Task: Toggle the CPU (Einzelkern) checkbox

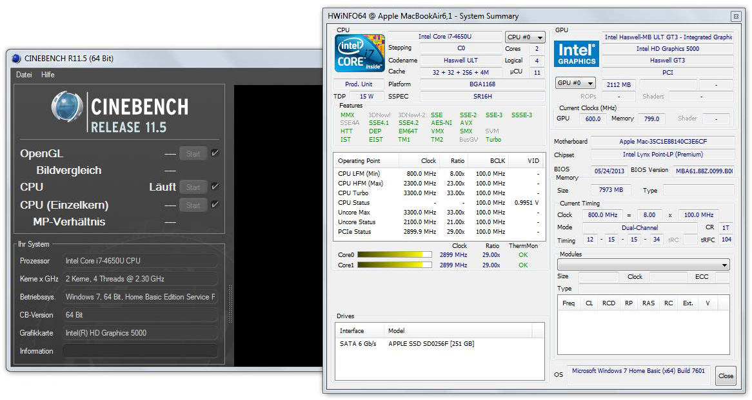Action: click(215, 205)
